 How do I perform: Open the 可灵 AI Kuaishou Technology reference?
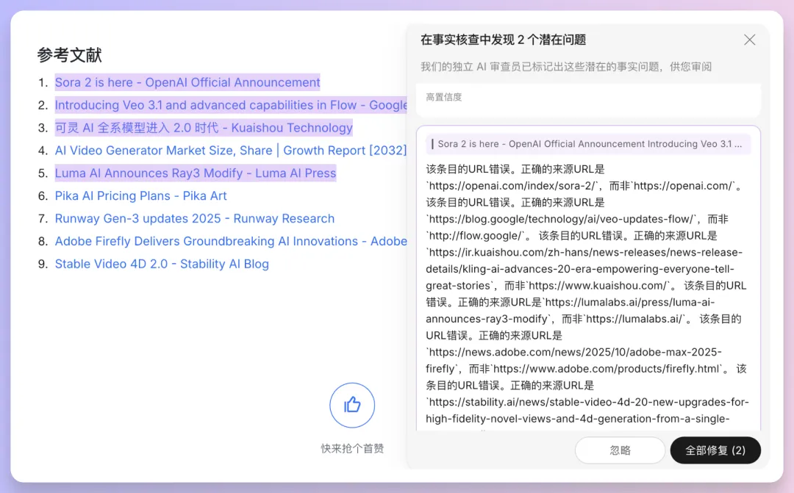204,128
